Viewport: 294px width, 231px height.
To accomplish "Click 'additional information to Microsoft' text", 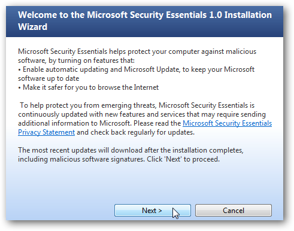I will coord(74,123).
